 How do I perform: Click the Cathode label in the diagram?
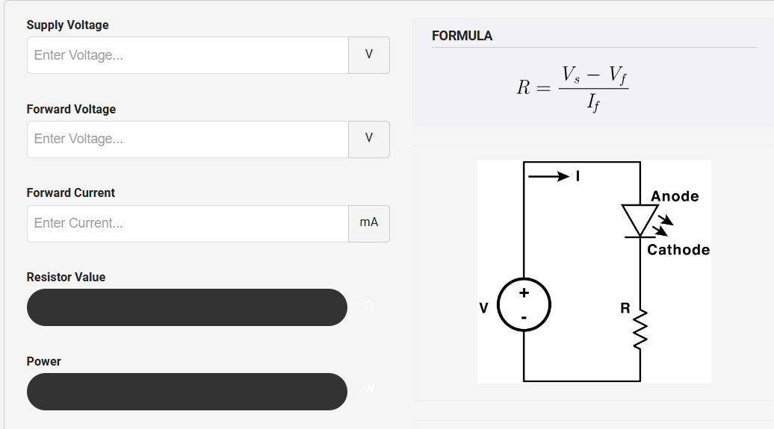(x=678, y=250)
